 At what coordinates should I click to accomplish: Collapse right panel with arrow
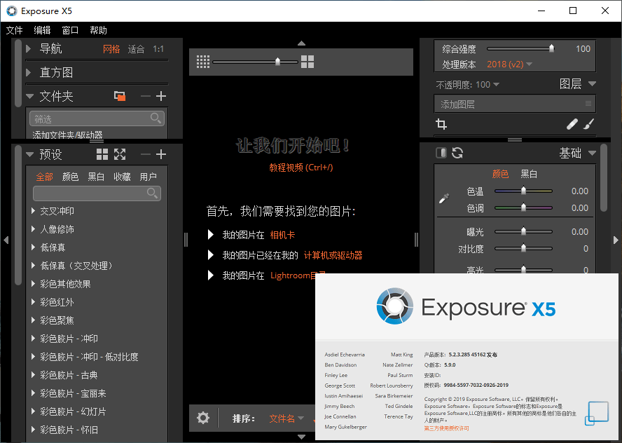click(616, 240)
